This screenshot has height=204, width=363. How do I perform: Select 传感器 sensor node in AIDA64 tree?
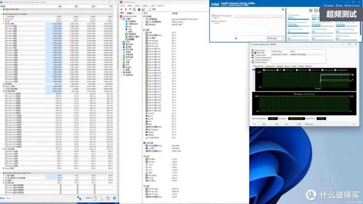point(130,39)
